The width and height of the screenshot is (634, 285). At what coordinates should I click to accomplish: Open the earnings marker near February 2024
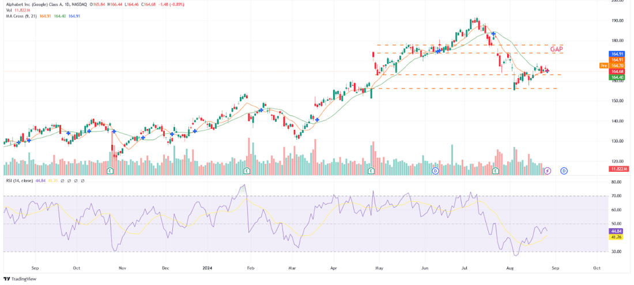point(247,171)
